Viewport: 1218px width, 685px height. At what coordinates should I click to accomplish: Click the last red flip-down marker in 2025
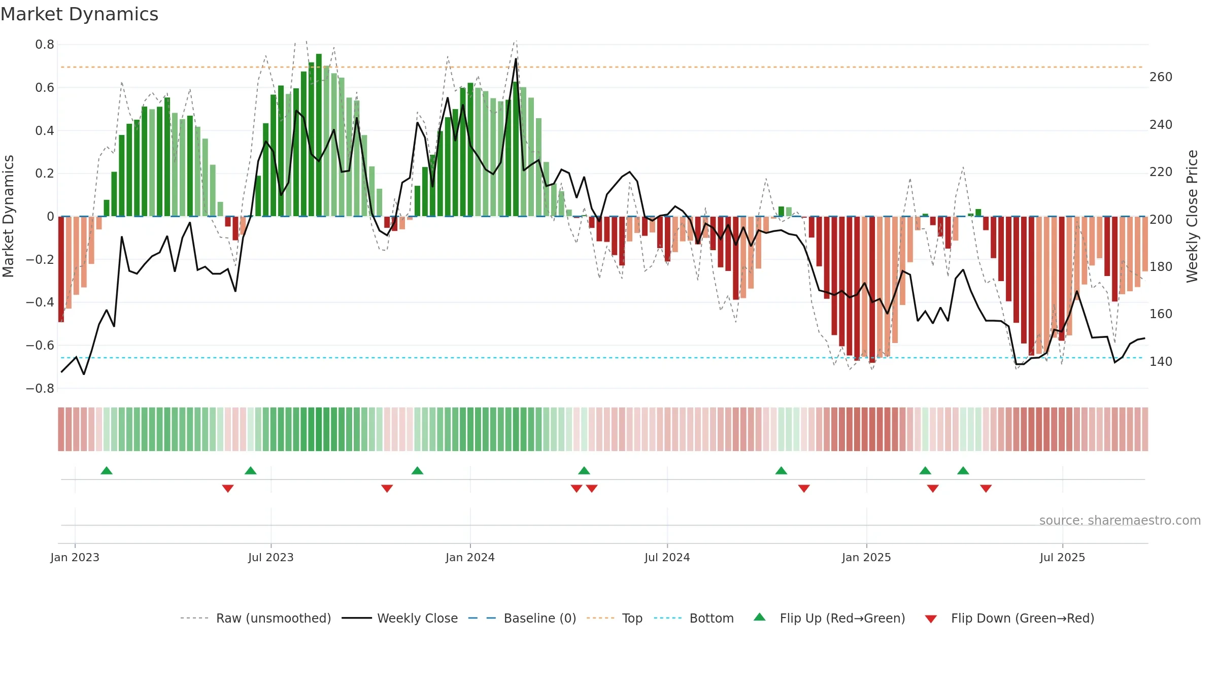click(986, 488)
